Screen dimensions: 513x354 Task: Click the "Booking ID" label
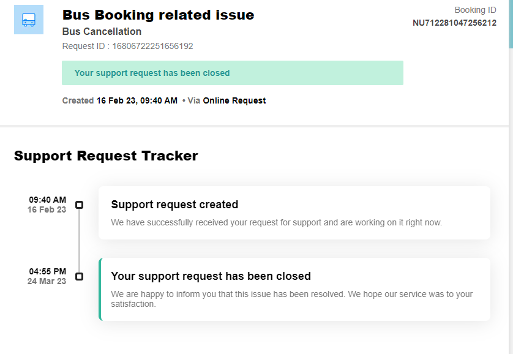(475, 10)
